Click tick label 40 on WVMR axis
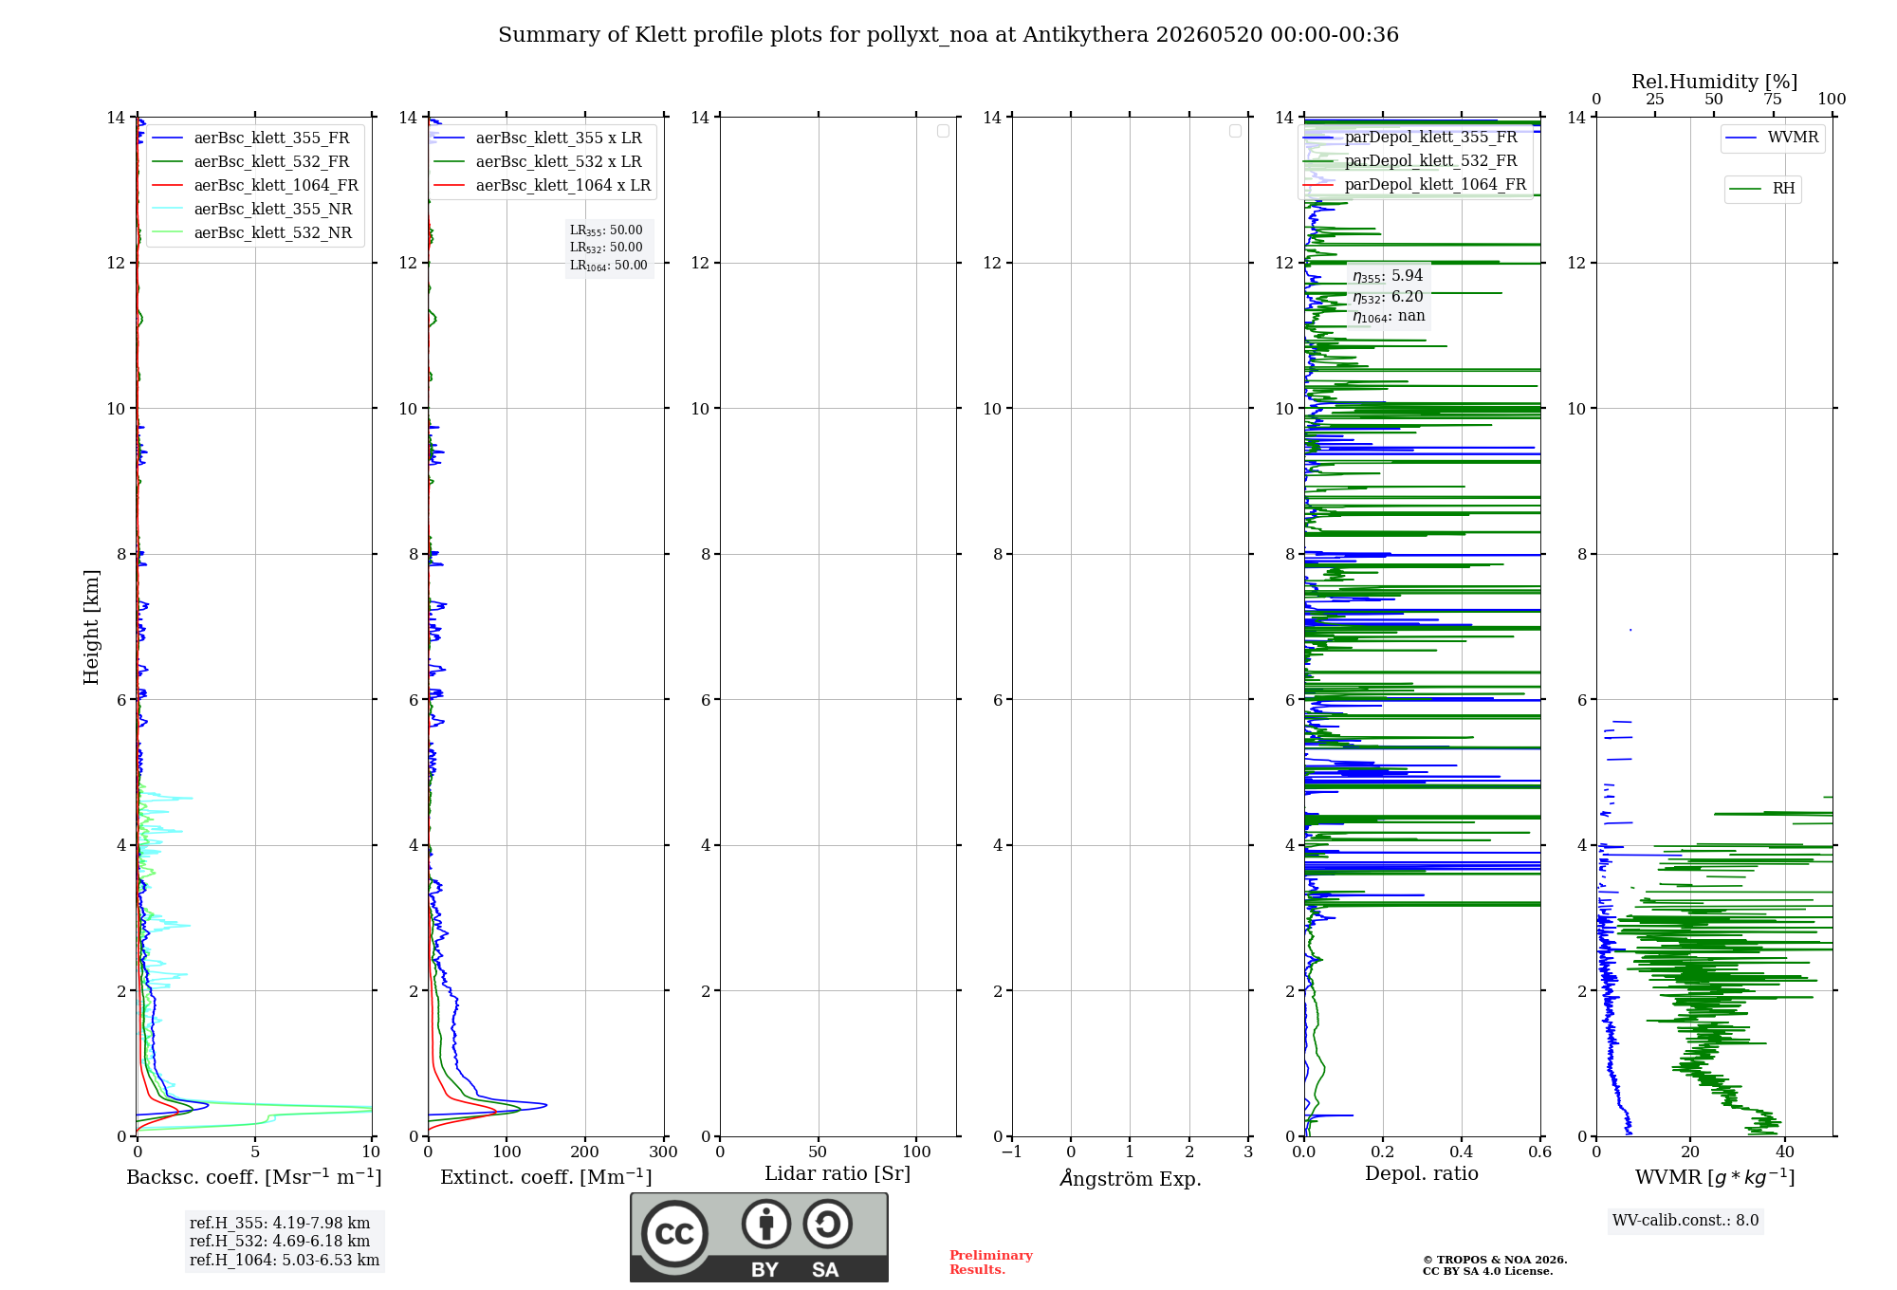 coord(1785,1152)
